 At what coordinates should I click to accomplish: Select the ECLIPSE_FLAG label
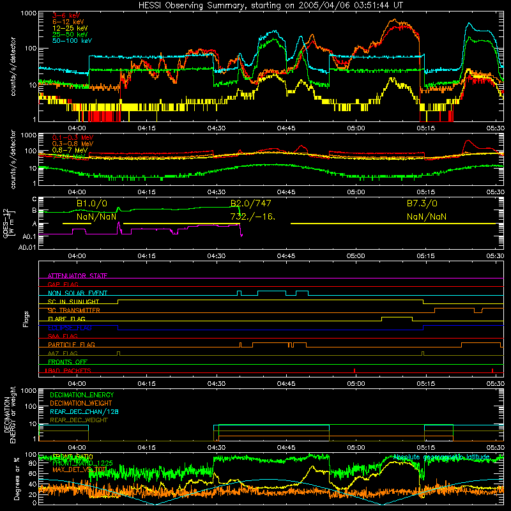(70, 328)
